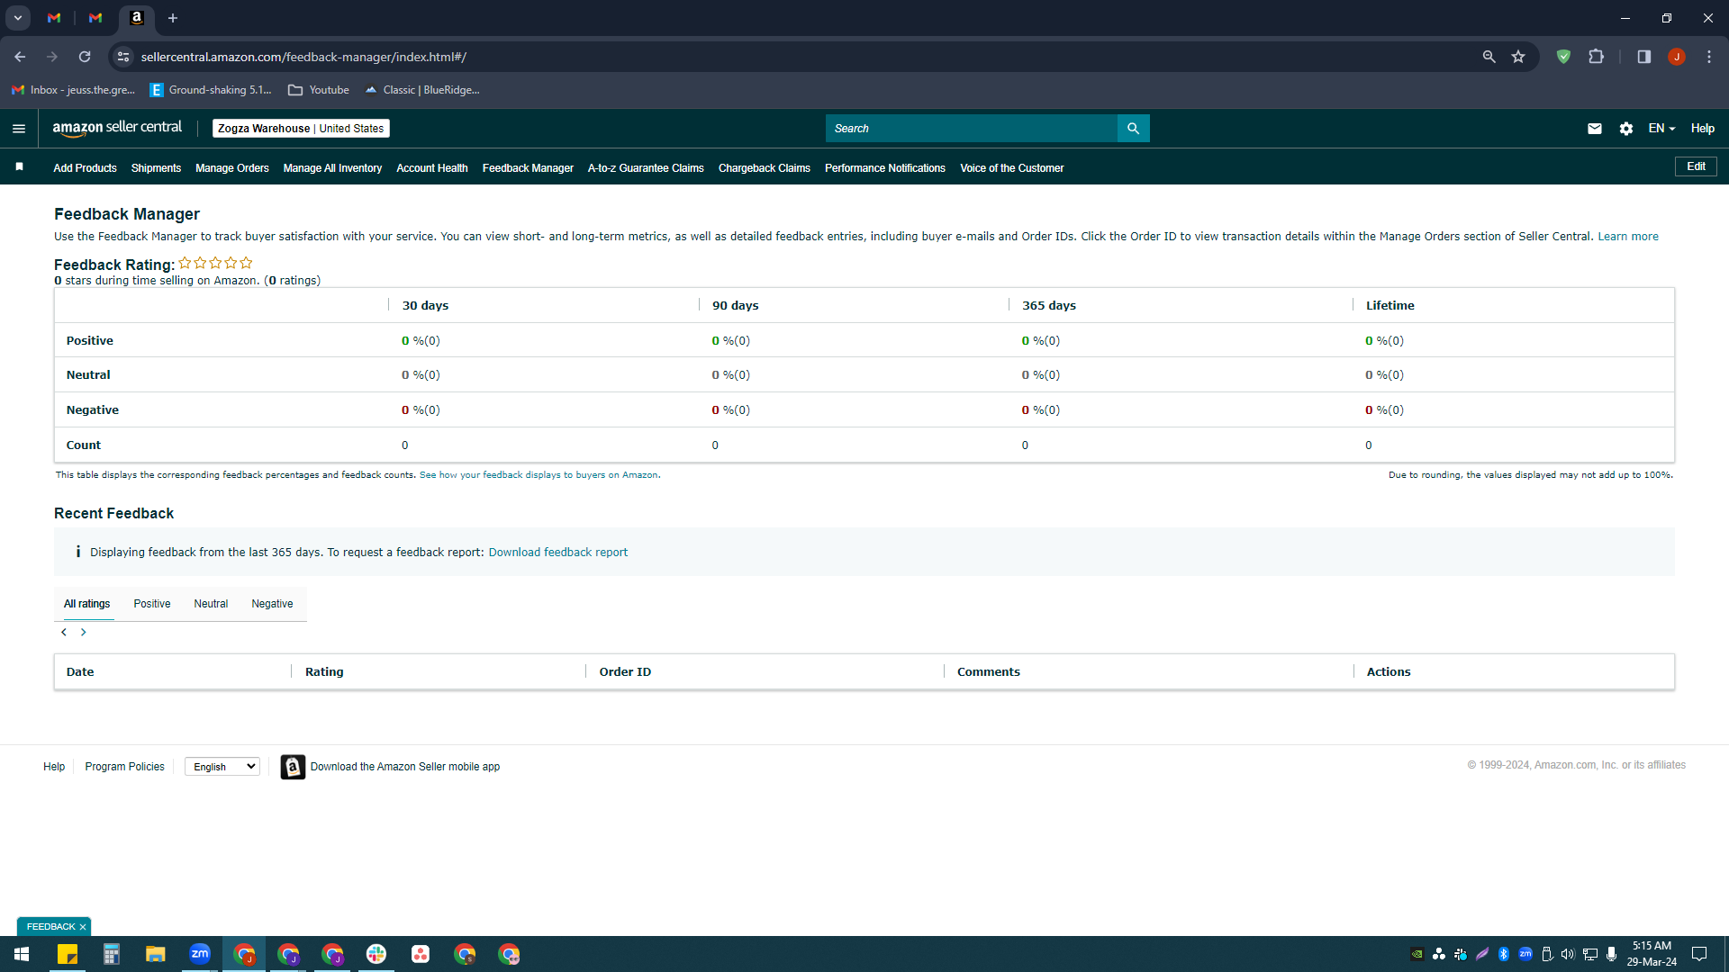Open a new browser tab
The image size is (1729, 972).
[173, 18]
